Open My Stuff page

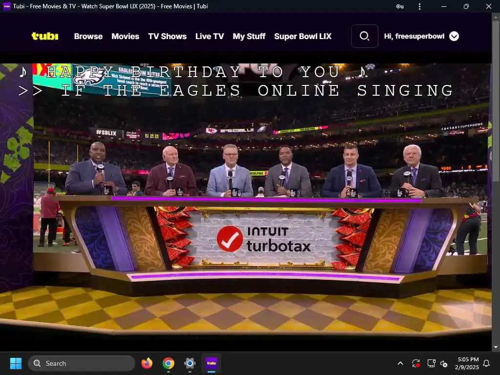point(249,36)
